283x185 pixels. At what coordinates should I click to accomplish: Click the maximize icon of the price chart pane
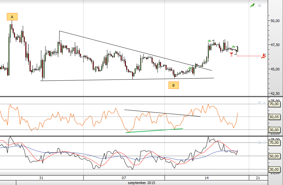click(259, 6)
